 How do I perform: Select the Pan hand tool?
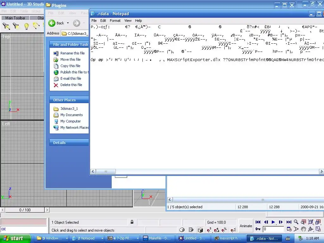coord(303,229)
